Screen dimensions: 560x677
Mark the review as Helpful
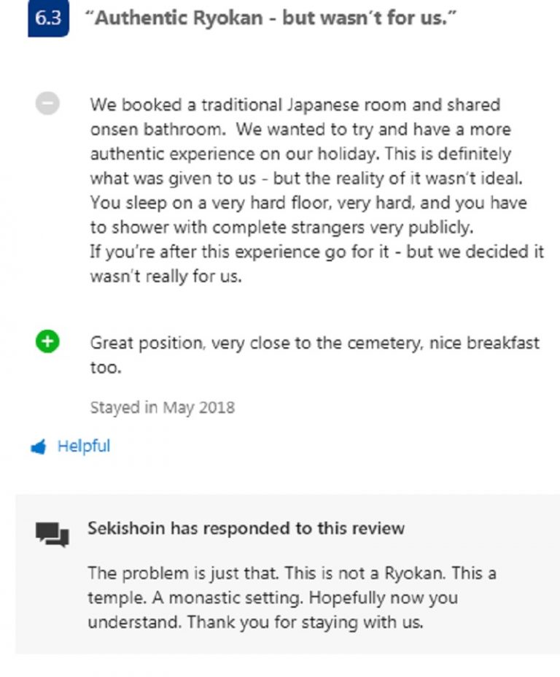coord(84,446)
